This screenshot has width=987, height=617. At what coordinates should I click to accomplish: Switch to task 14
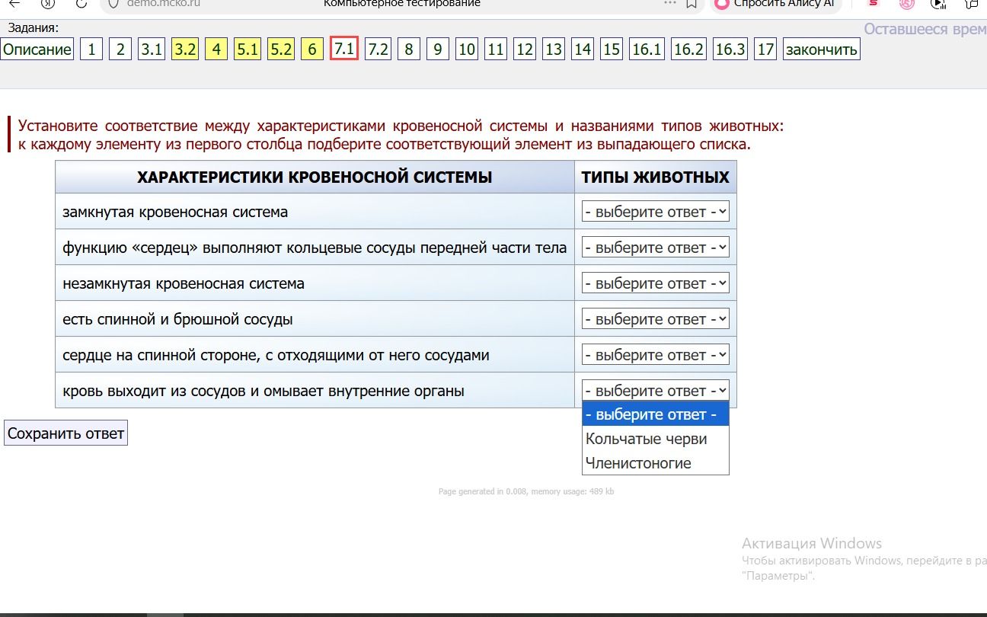tap(583, 50)
